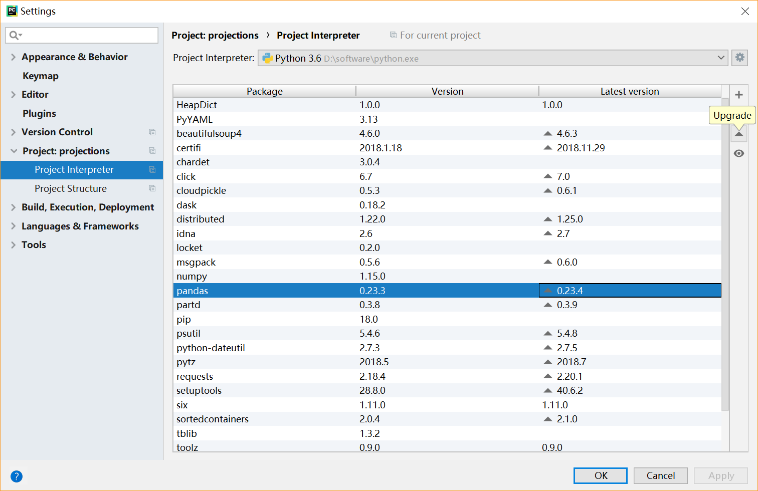Viewport: 758px width, 491px height.
Task: Click the help question mark icon
Action: point(17,476)
